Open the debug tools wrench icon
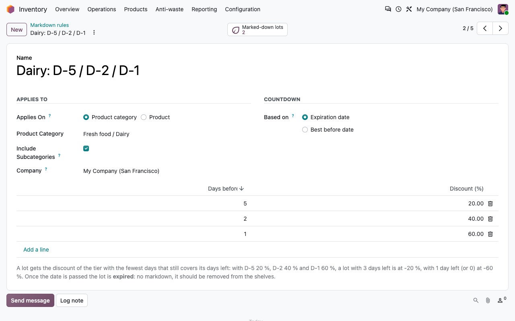515x321 pixels. coord(409,9)
